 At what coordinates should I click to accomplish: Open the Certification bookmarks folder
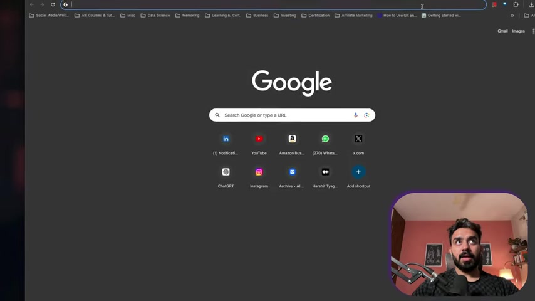(x=315, y=16)
